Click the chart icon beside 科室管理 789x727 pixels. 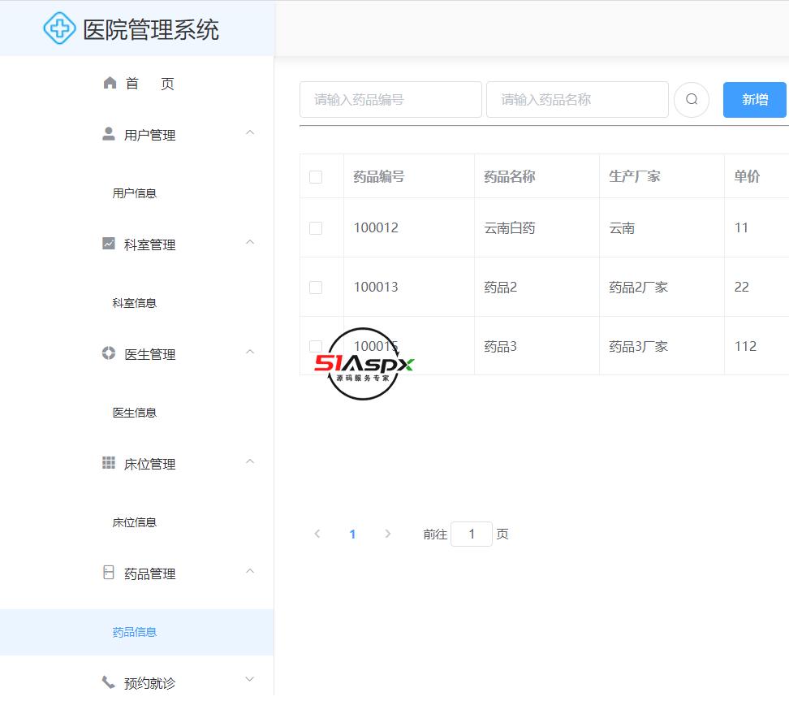point(109,244)
